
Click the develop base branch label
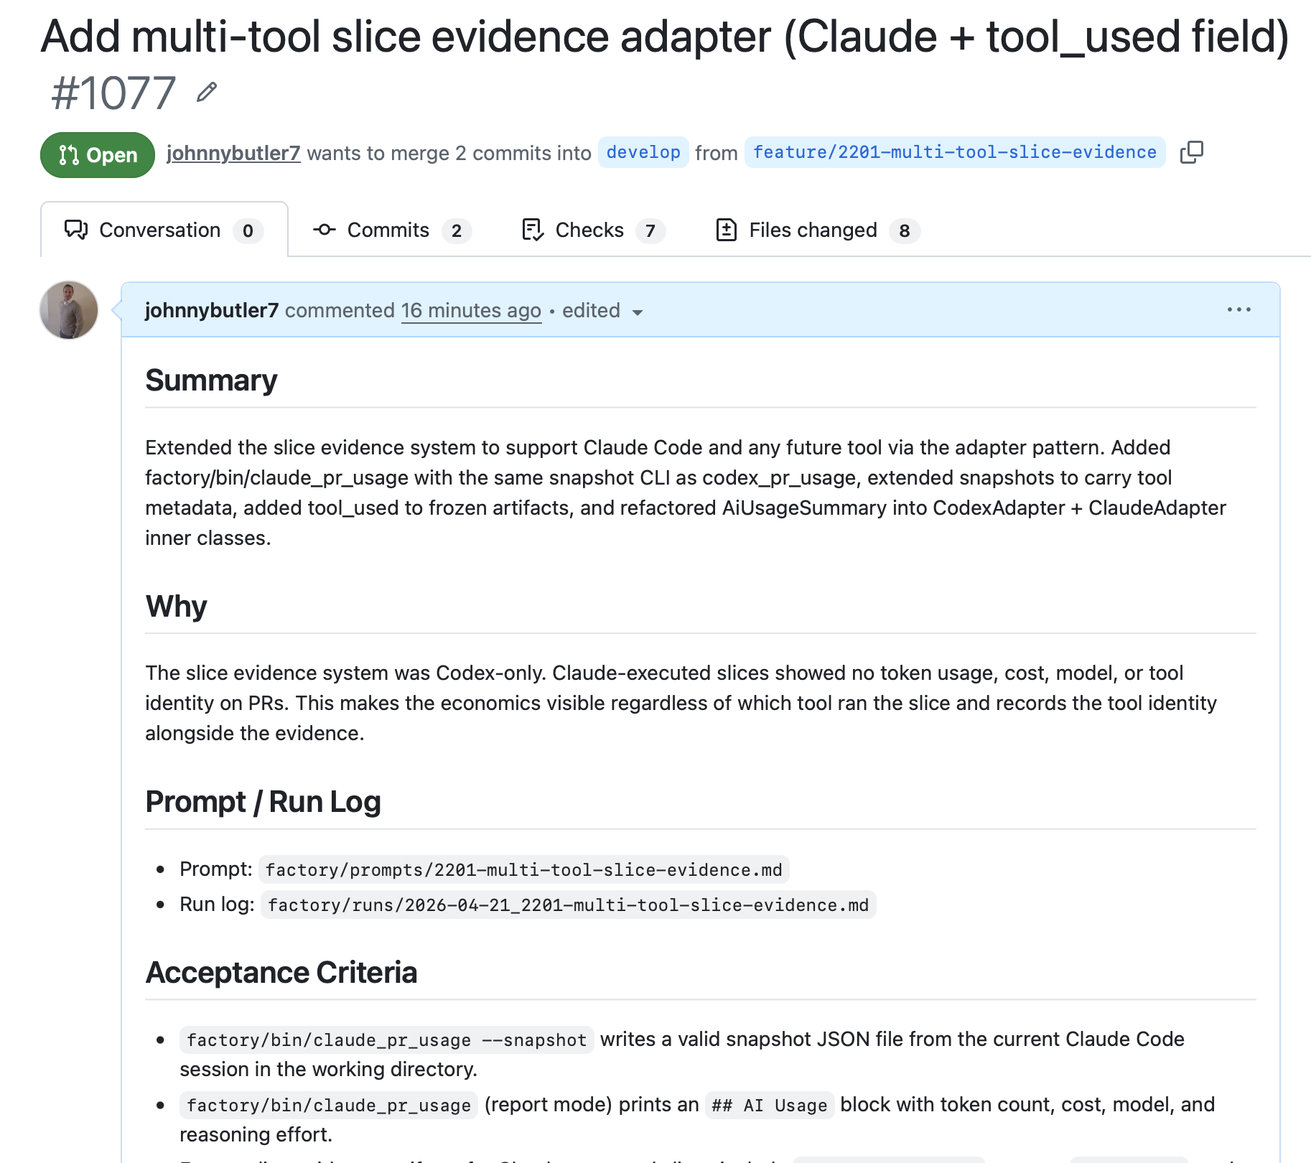pos(643,152)
